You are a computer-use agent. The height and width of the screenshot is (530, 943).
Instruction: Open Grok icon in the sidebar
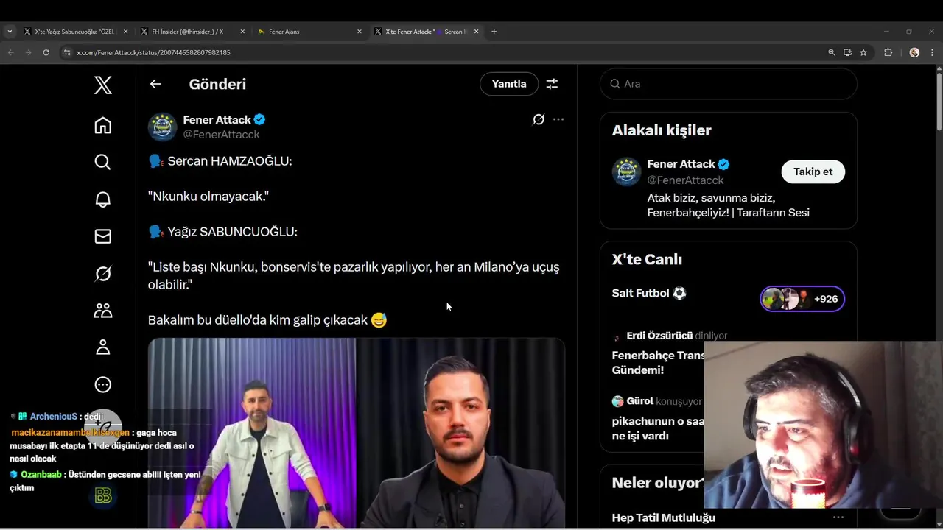click(103, 274)
